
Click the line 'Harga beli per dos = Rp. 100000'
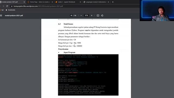(70, 46)
